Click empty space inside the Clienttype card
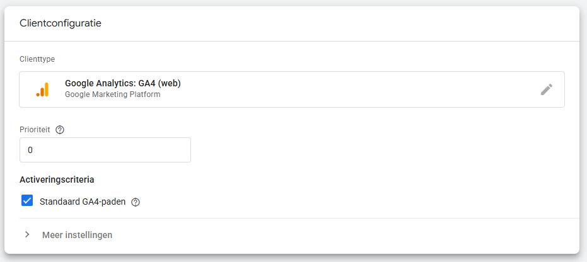 point(353,89)
